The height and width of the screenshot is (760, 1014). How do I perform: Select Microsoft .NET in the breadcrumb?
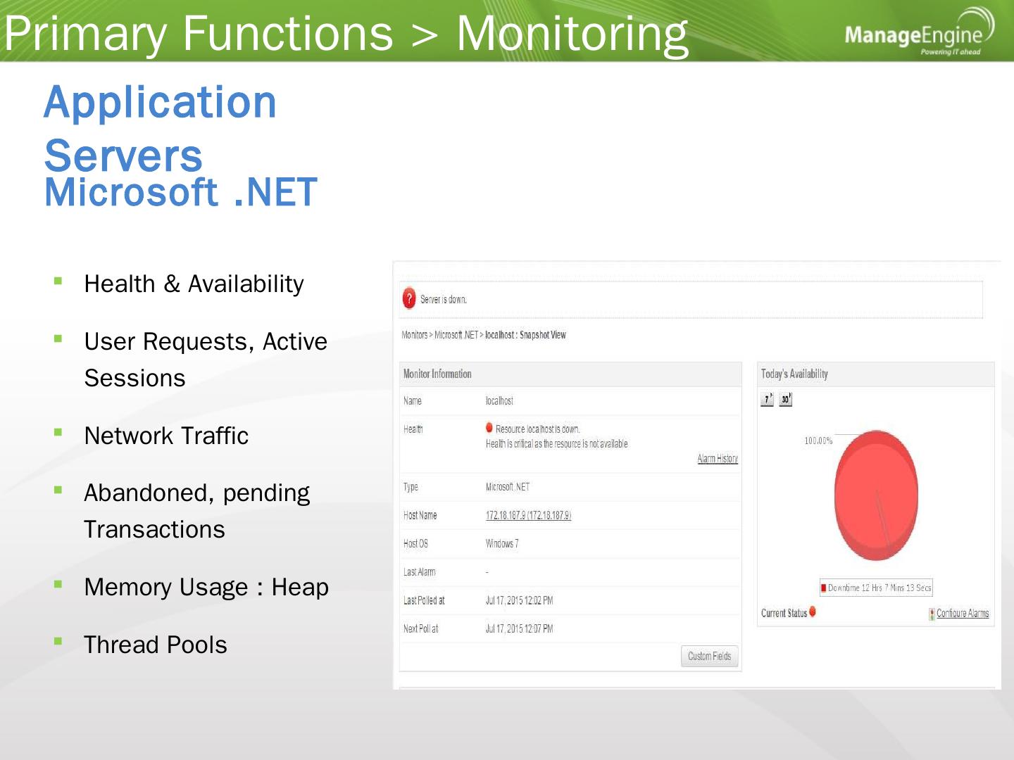point(456,335)
